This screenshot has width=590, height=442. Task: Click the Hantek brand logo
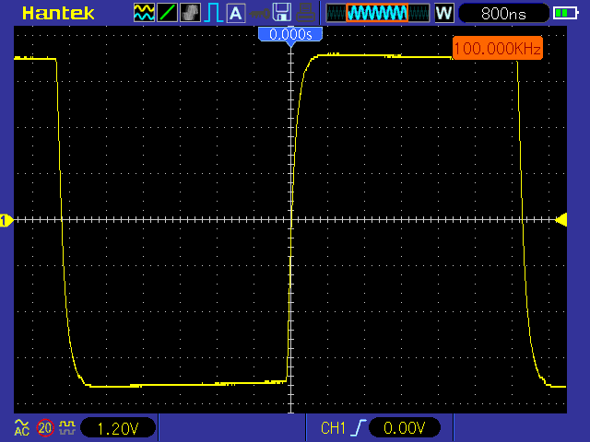tap(58, 13)
